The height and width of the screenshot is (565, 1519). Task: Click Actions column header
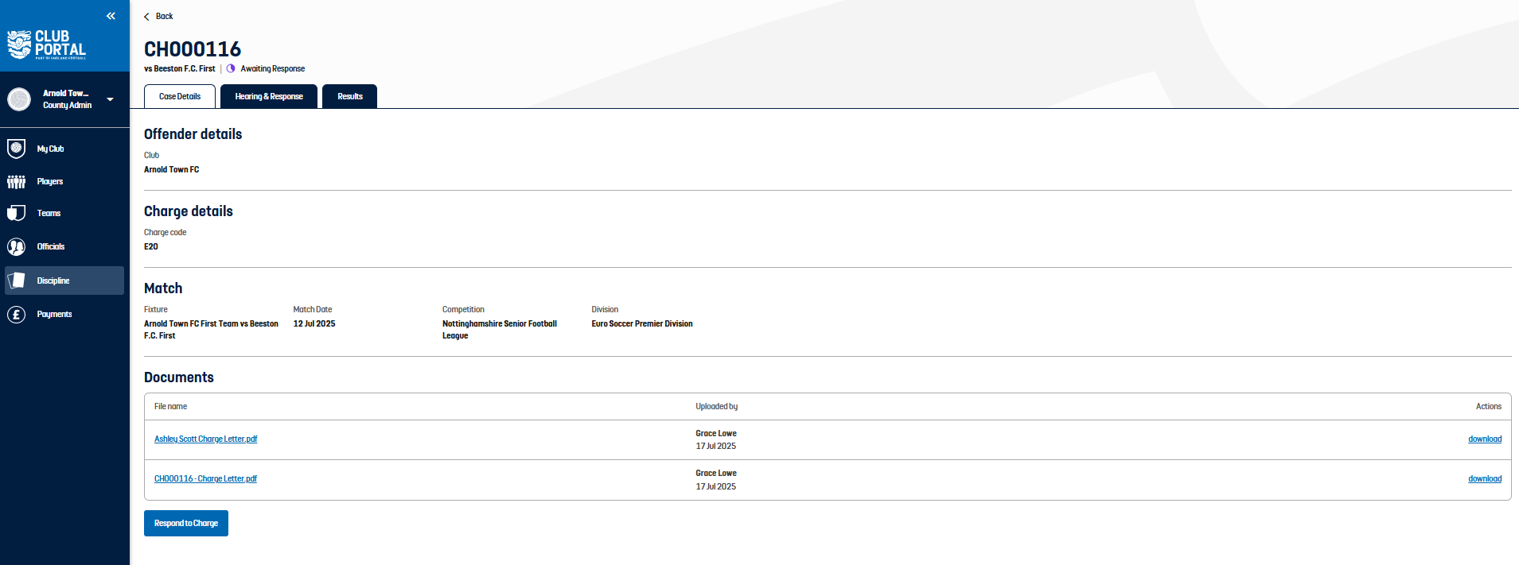tap(1489, 407)
